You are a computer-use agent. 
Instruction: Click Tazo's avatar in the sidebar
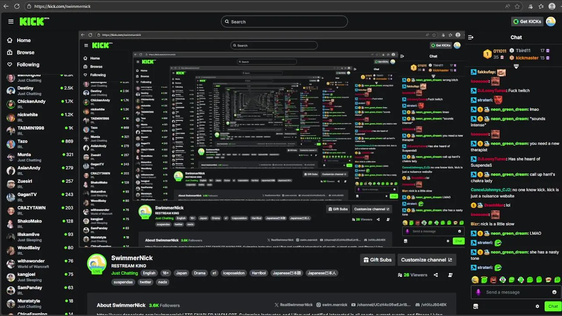click(11, 144)
